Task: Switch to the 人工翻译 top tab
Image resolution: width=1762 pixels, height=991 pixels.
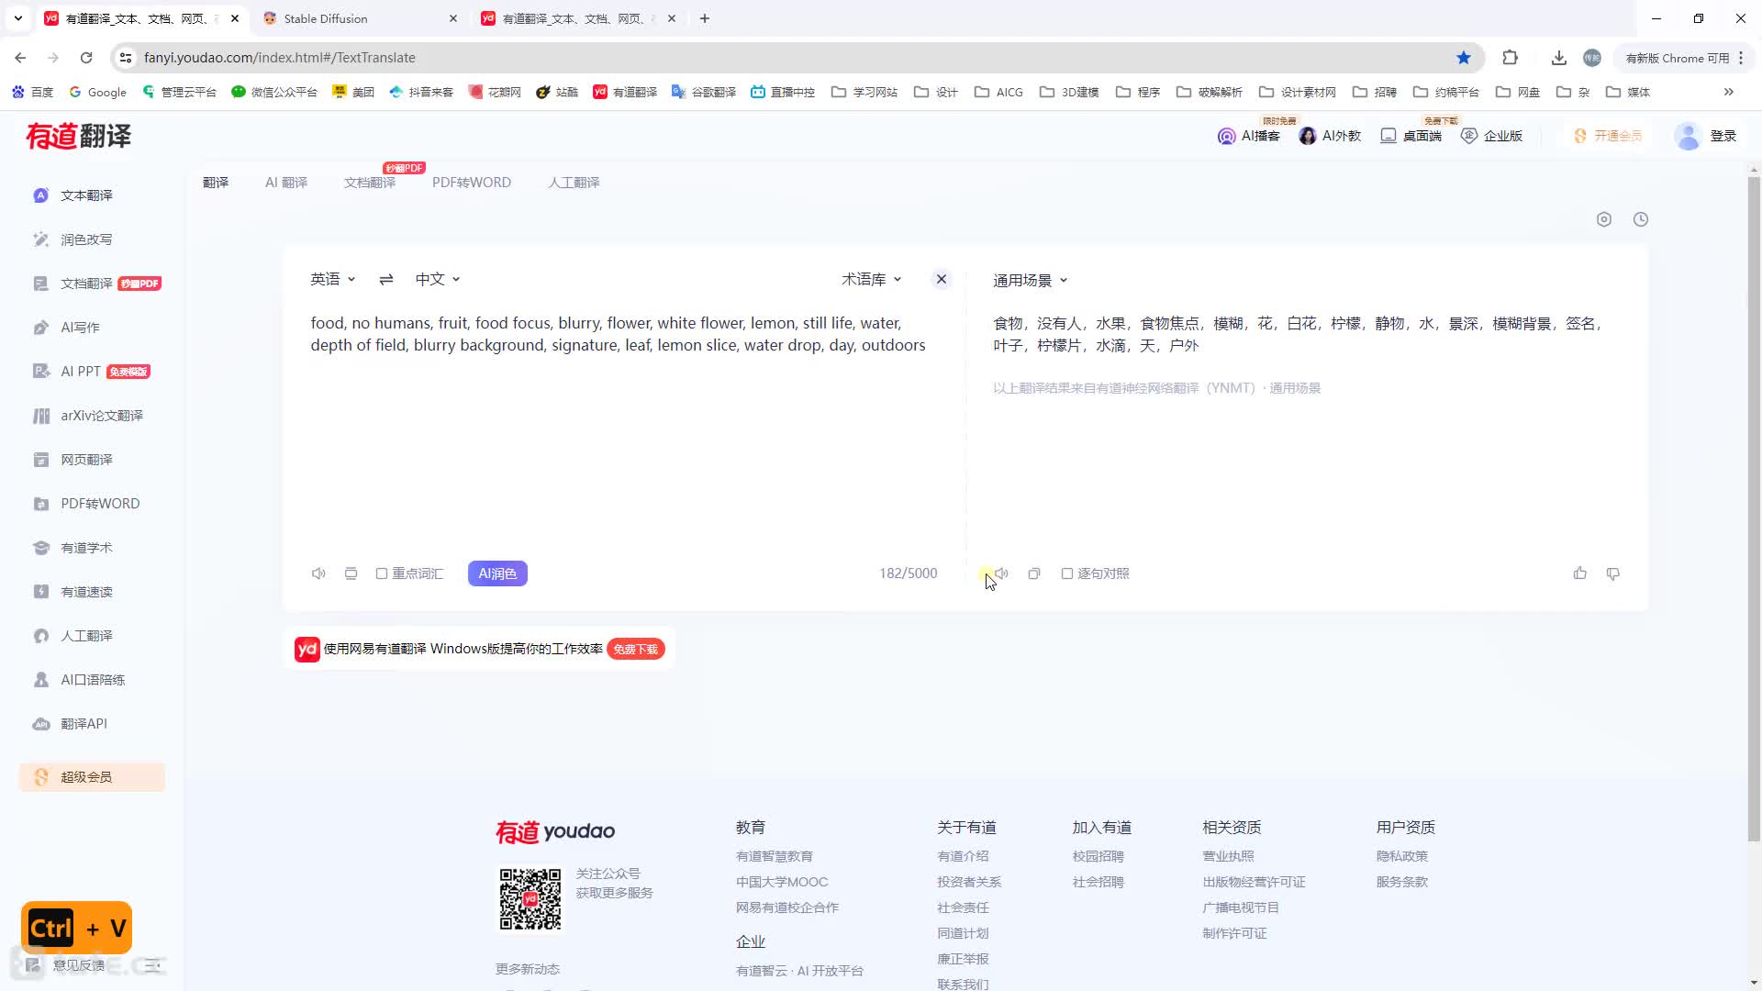Action: pyautogui.click(x=574, y=183)
